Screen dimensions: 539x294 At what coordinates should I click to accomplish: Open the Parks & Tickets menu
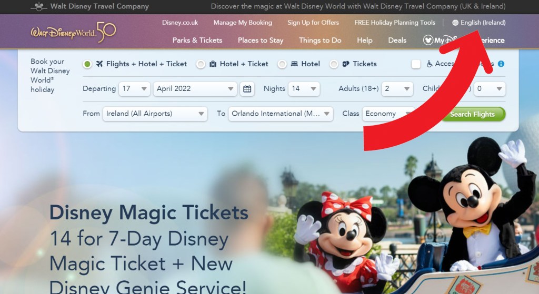197,40
